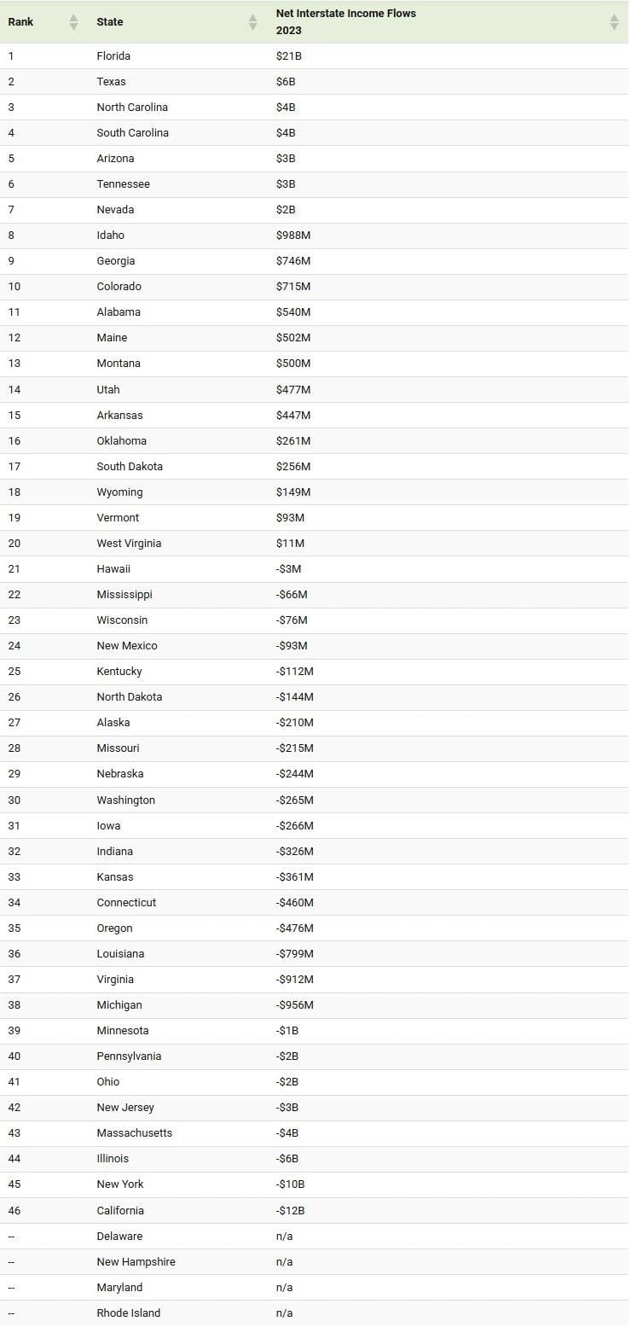Click the West Virginia row
This screenshot has height=1327, width=631.
(315, 544)
